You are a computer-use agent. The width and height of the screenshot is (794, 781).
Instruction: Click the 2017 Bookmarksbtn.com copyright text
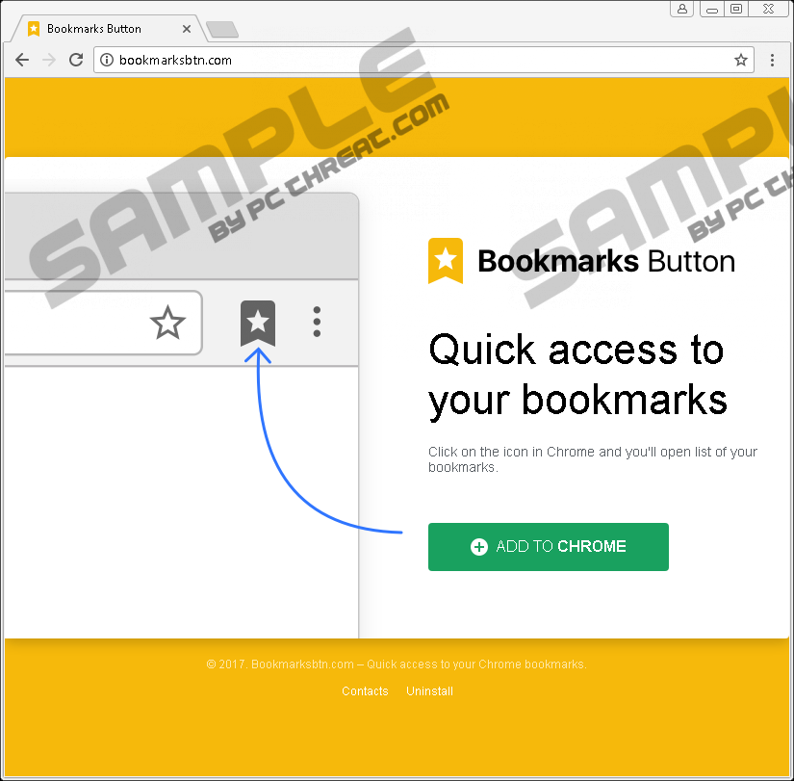[x=397, y=664]
